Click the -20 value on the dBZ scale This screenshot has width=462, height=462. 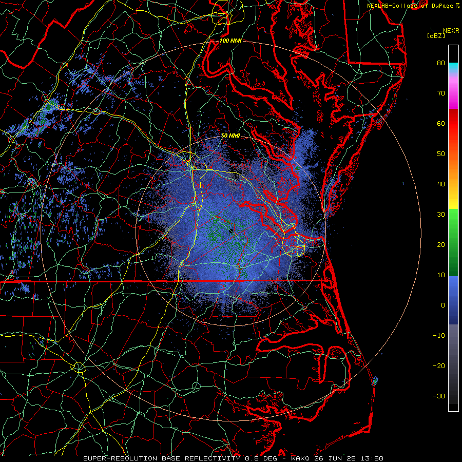pos(439,365)
